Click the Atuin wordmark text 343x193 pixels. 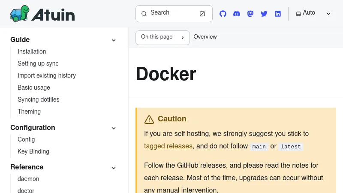tap(53, 15)
